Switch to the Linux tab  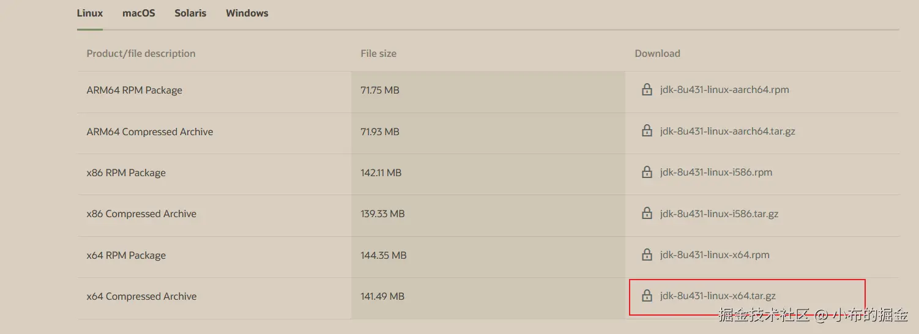point(90,13)
